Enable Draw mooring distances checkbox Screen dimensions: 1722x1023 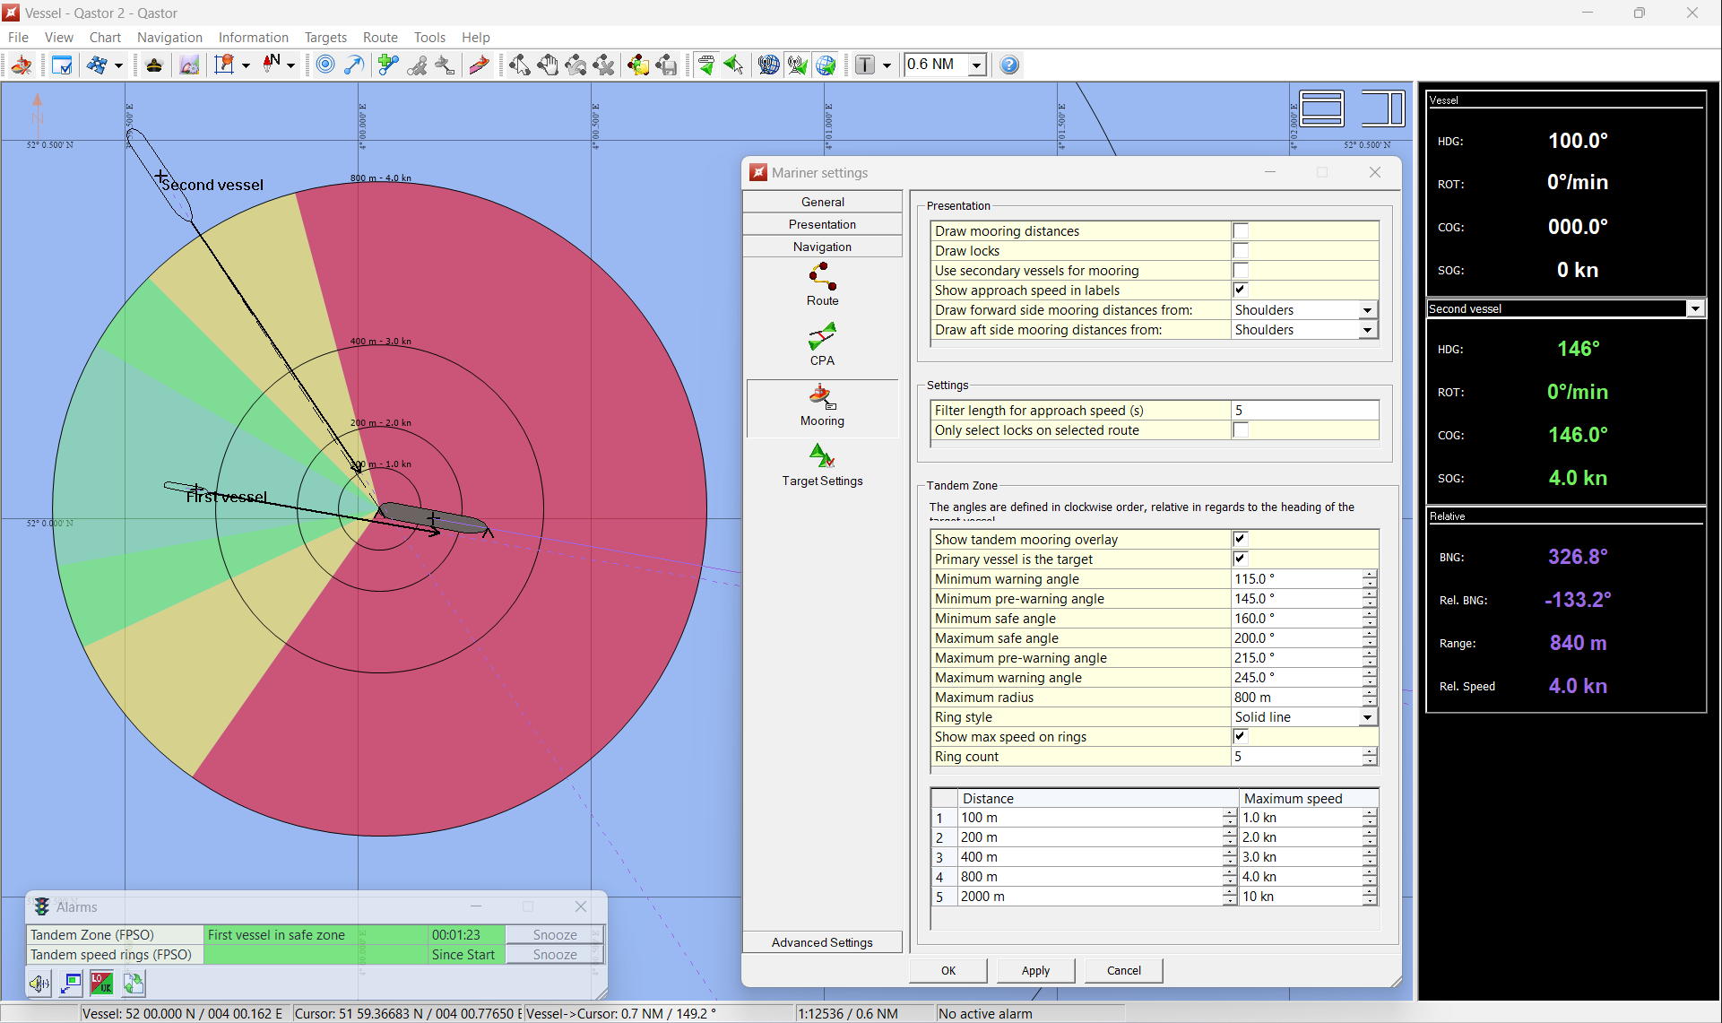[x=1241, y=231]
